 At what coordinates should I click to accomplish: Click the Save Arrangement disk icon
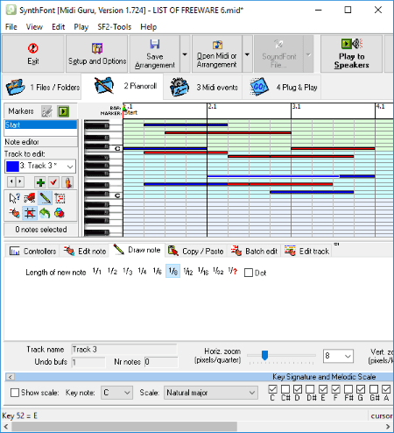pyautogui.click(x=155, y=44)
